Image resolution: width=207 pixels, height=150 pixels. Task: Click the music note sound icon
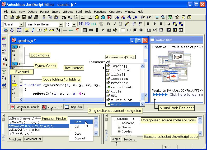pyautogui.click(x=33, y=30)
